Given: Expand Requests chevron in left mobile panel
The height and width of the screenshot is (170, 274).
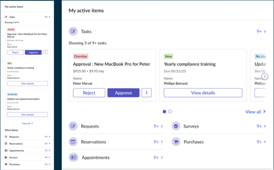Looking at the screenshot, I should pyautogui.click(x=50, y=136).
